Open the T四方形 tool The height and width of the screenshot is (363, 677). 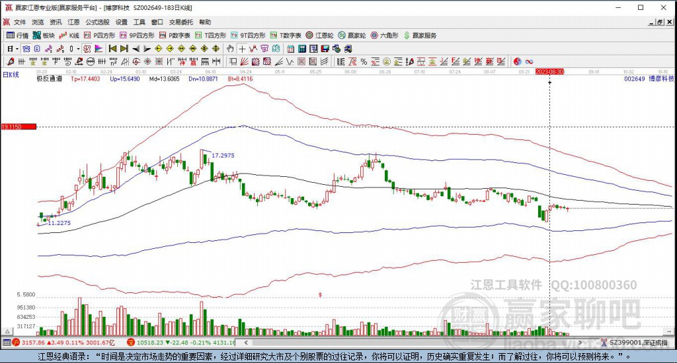point(210,36)
